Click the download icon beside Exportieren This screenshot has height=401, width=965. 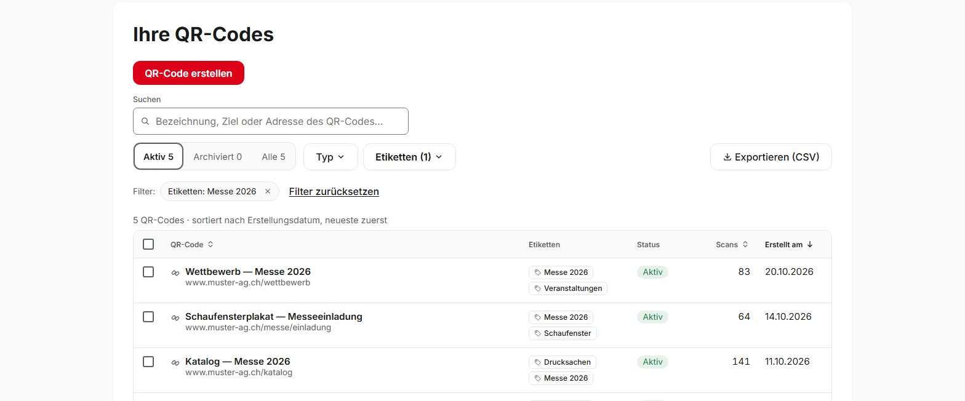click(727, 157)
